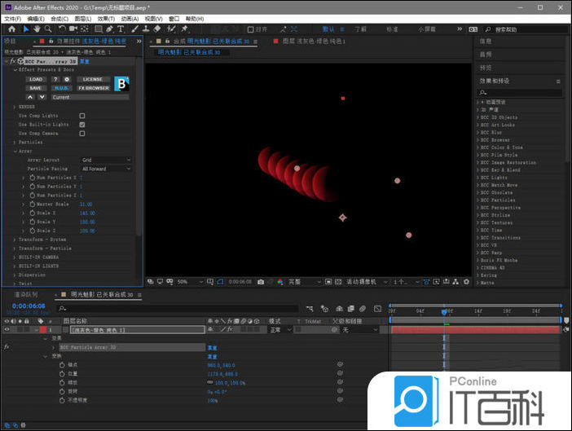
Task: Click the FX BROWSER button
Action: pos(93,88)
